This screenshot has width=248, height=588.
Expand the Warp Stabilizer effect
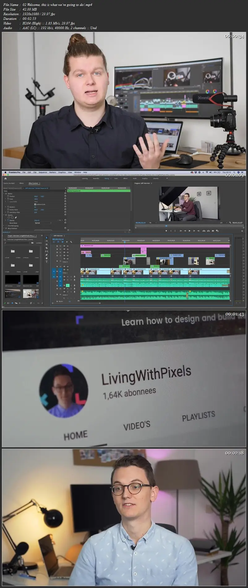(x=4, y=228)
